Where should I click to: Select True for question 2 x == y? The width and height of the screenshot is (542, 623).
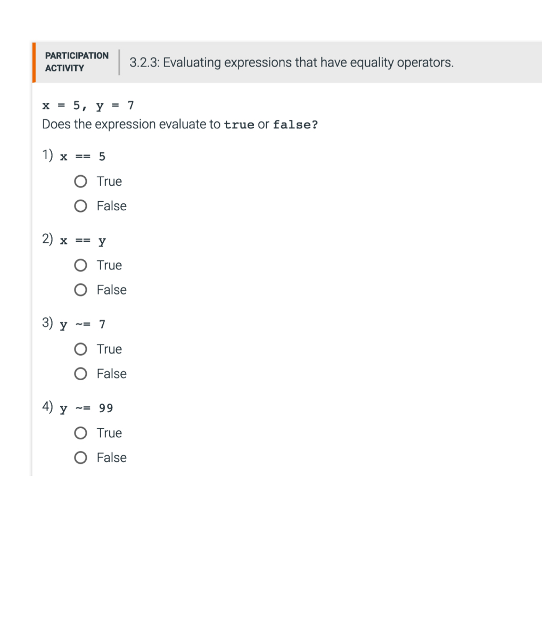(x=80, y=265)
